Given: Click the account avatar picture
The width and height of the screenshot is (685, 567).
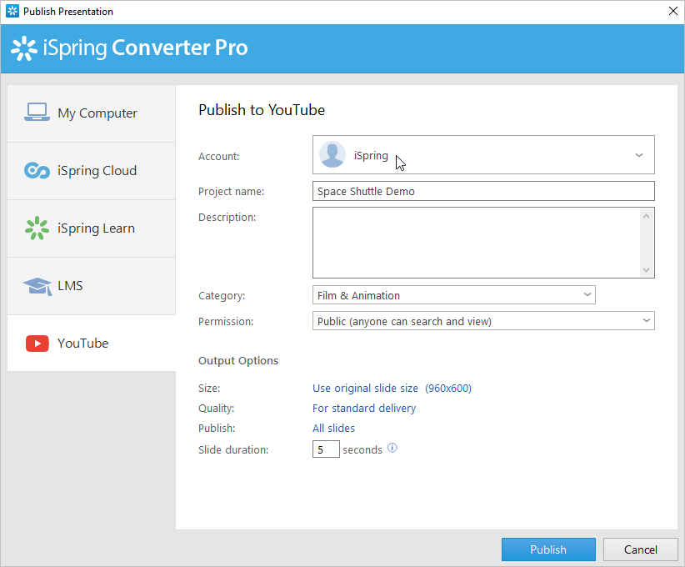Looking at the screenshot, I should (332, 155).
